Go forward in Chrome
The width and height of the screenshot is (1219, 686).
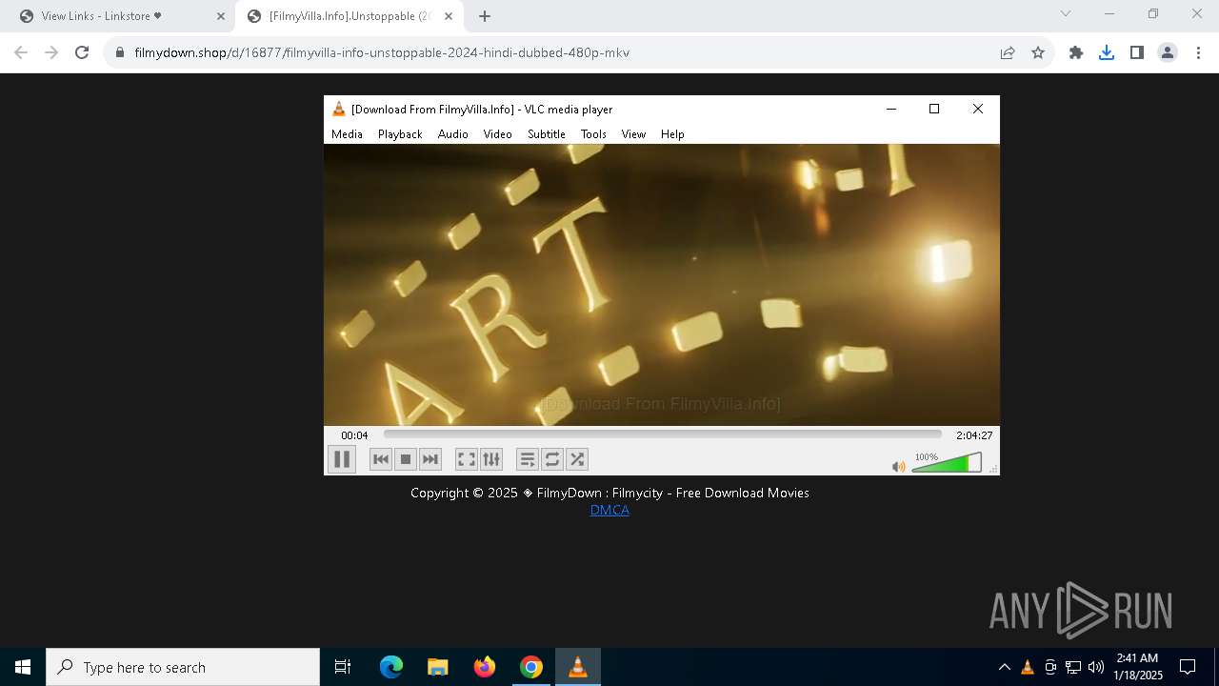point(51,52)
